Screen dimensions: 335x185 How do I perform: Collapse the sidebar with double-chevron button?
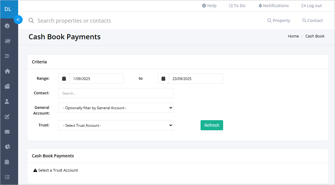(18, 20)
